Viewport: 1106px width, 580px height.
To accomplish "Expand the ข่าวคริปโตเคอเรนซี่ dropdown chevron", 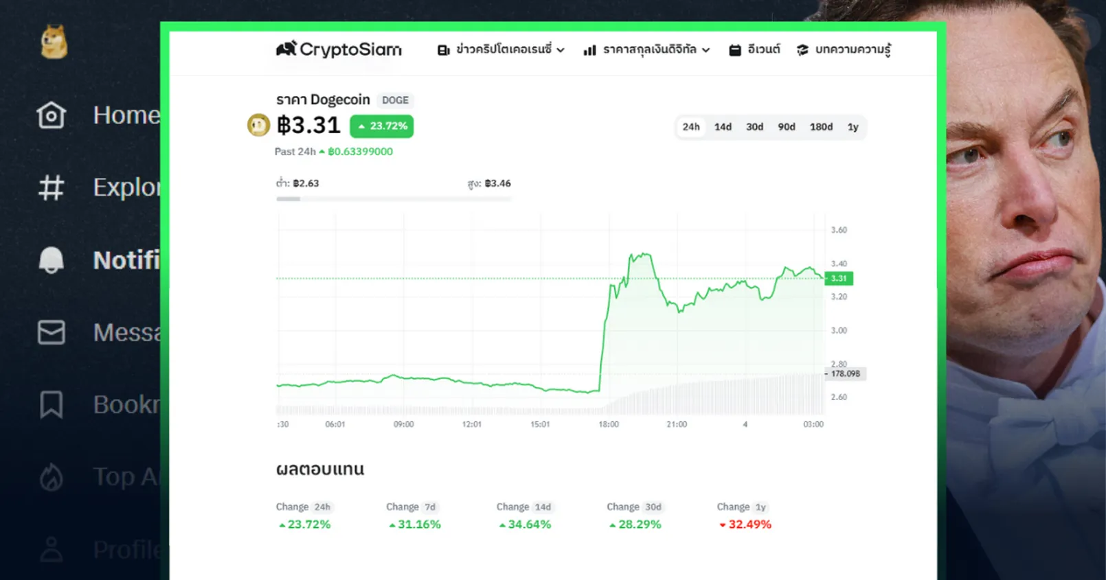I will click(x=561, y=50).
